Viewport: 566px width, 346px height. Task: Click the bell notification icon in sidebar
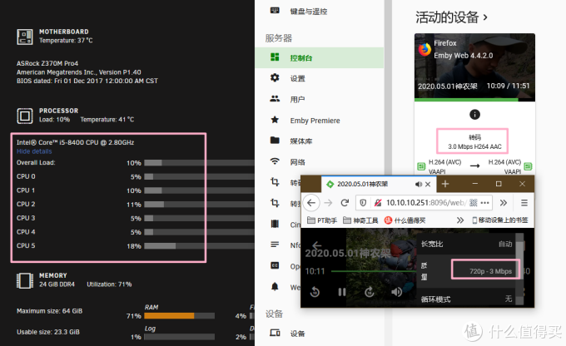pyautogui.click(x=275, y=286)
